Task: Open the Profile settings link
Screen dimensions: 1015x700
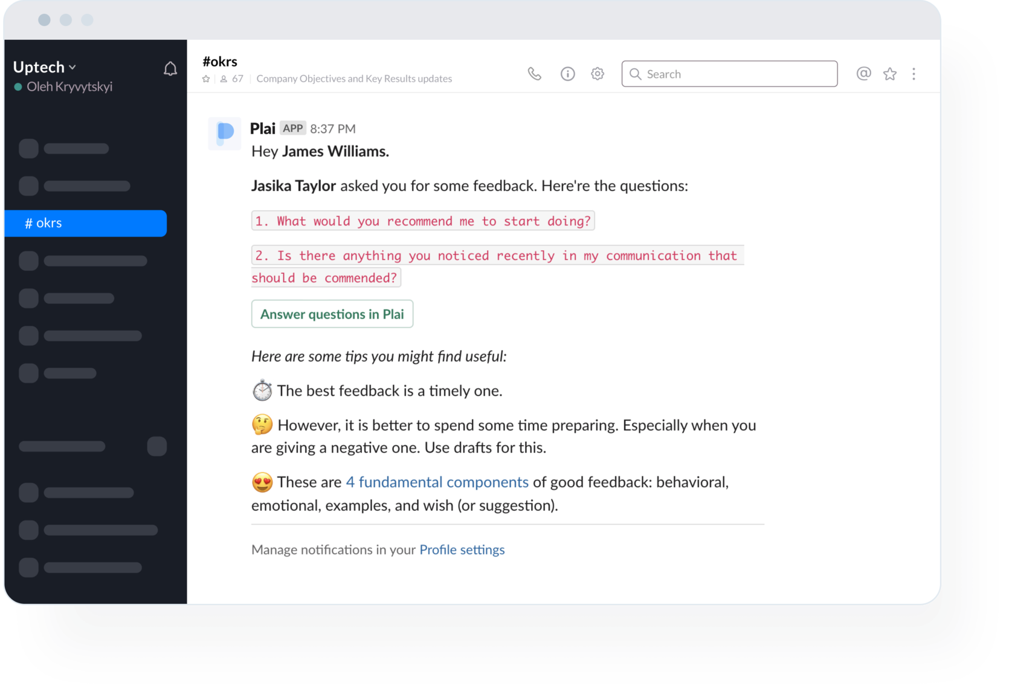Action: pyautogui.click(x=462, y=549)
